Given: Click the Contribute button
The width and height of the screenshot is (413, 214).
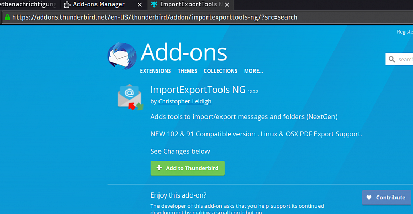Looking at the screenshot, I should [x=387, y=198].
